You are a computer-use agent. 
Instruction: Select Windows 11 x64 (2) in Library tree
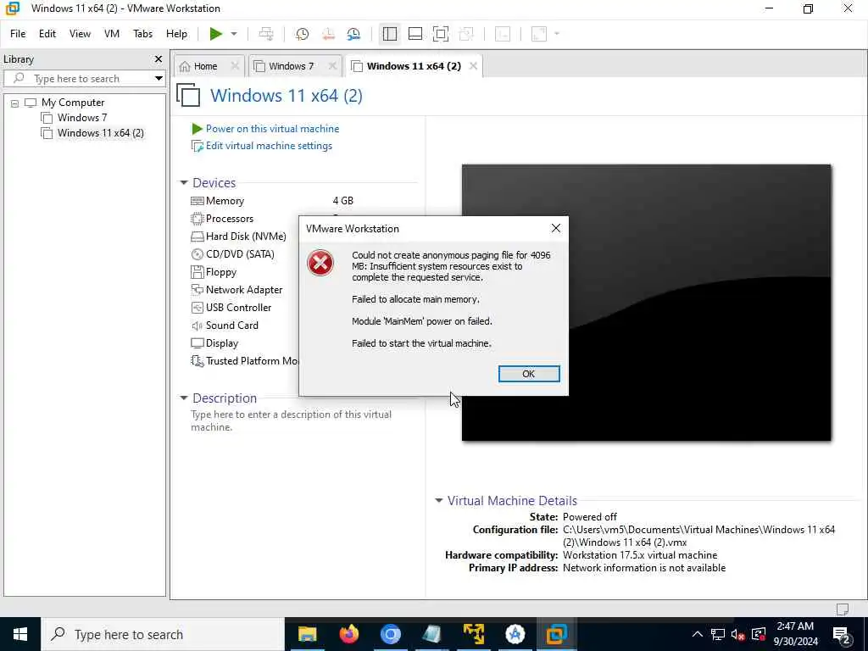coord(100,133)
